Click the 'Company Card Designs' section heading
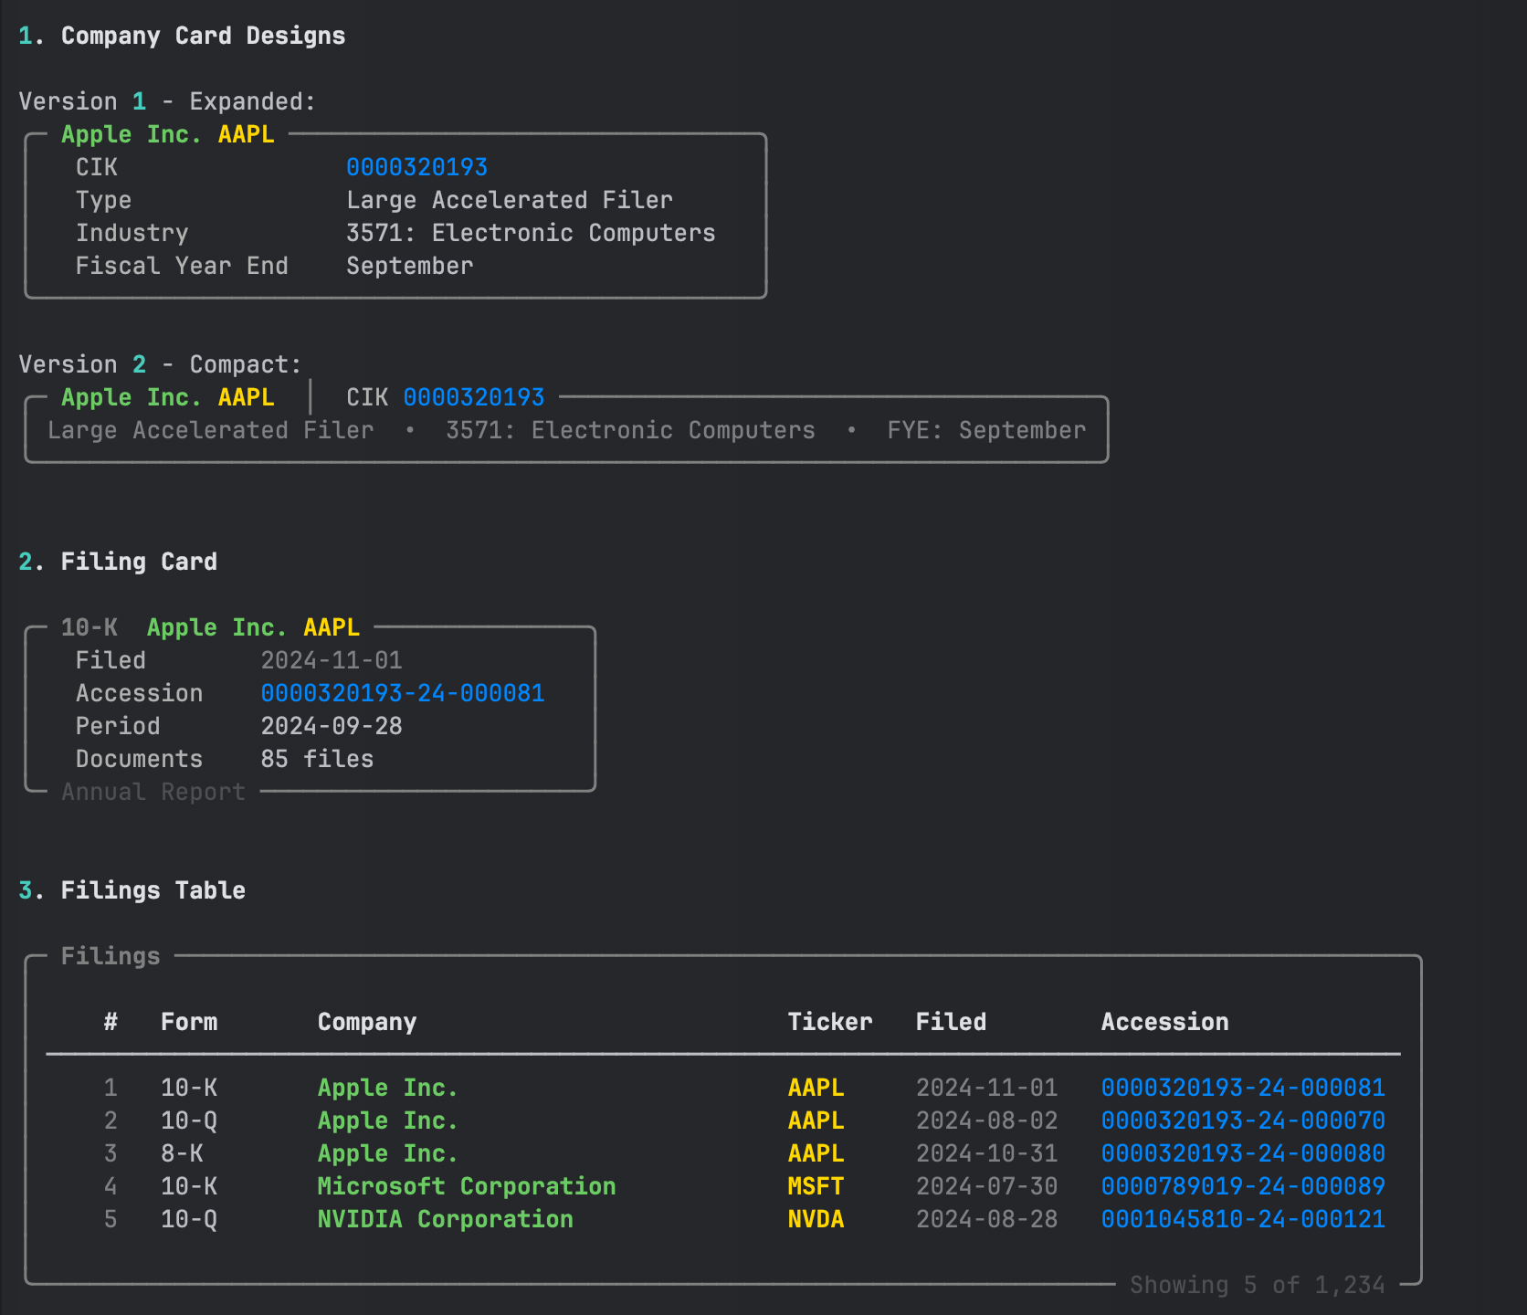Viewport: 1527px width, 1315px height. click(x=203, y=36)
